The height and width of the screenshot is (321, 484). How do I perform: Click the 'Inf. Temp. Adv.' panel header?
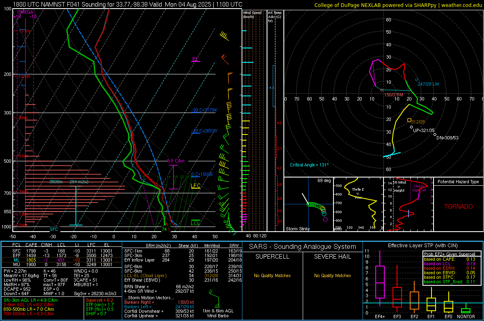(275, 17)
